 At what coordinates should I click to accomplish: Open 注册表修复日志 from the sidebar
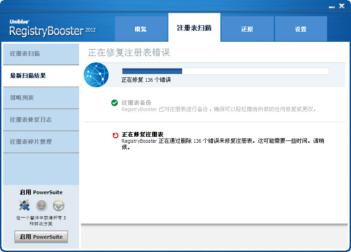tap(40, 120)
